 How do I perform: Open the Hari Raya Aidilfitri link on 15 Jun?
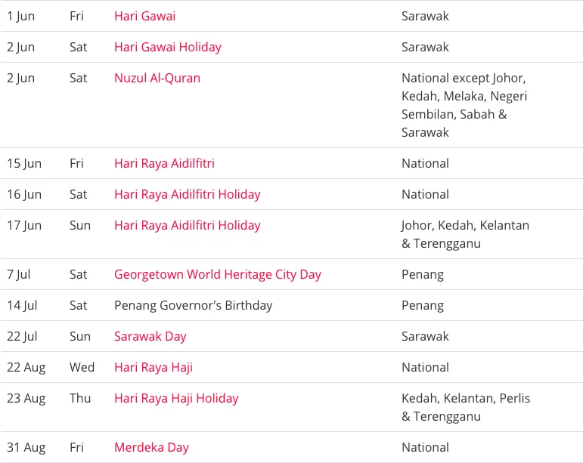(x=164, y=163)
